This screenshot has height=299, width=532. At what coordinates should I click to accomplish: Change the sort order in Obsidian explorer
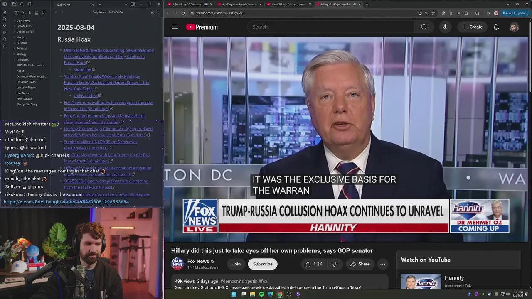coord(30,12)
